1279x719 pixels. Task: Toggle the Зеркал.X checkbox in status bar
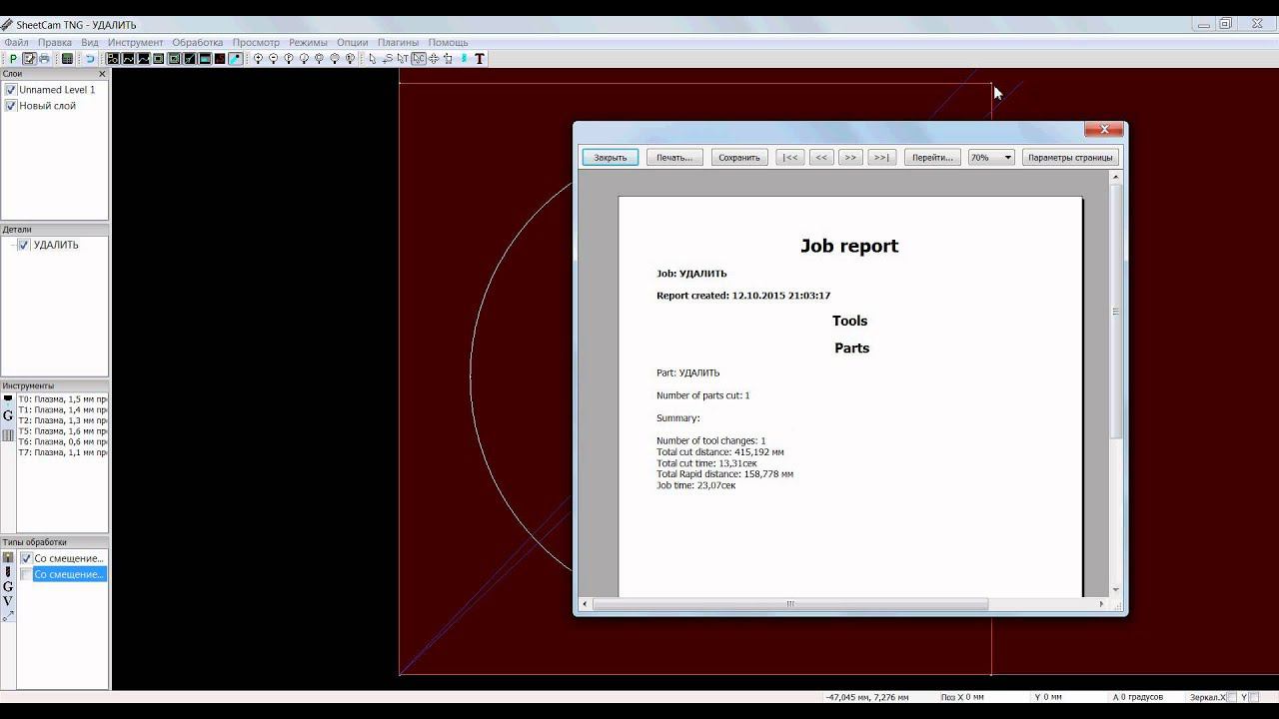(x=1232, y=697)
